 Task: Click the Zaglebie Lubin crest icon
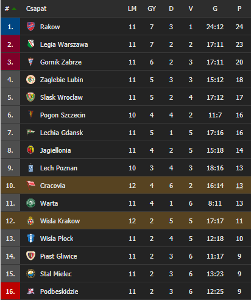pyautogui.click(x=30, y=80)
